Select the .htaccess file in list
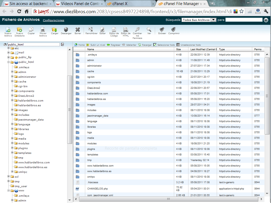Image resolution: width=271 pixels, height=203 pixels. (169, 182)
